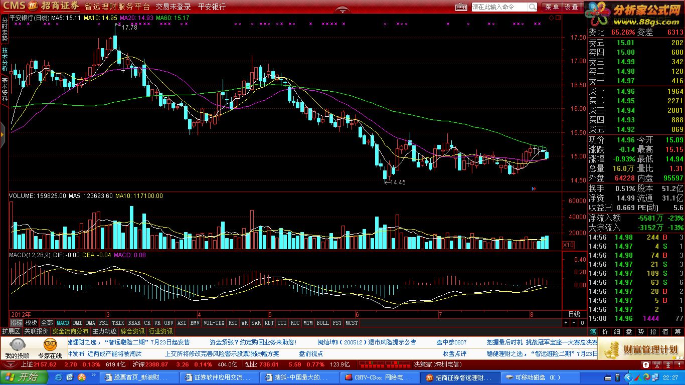Select the MACD indicator

[63, 323]
